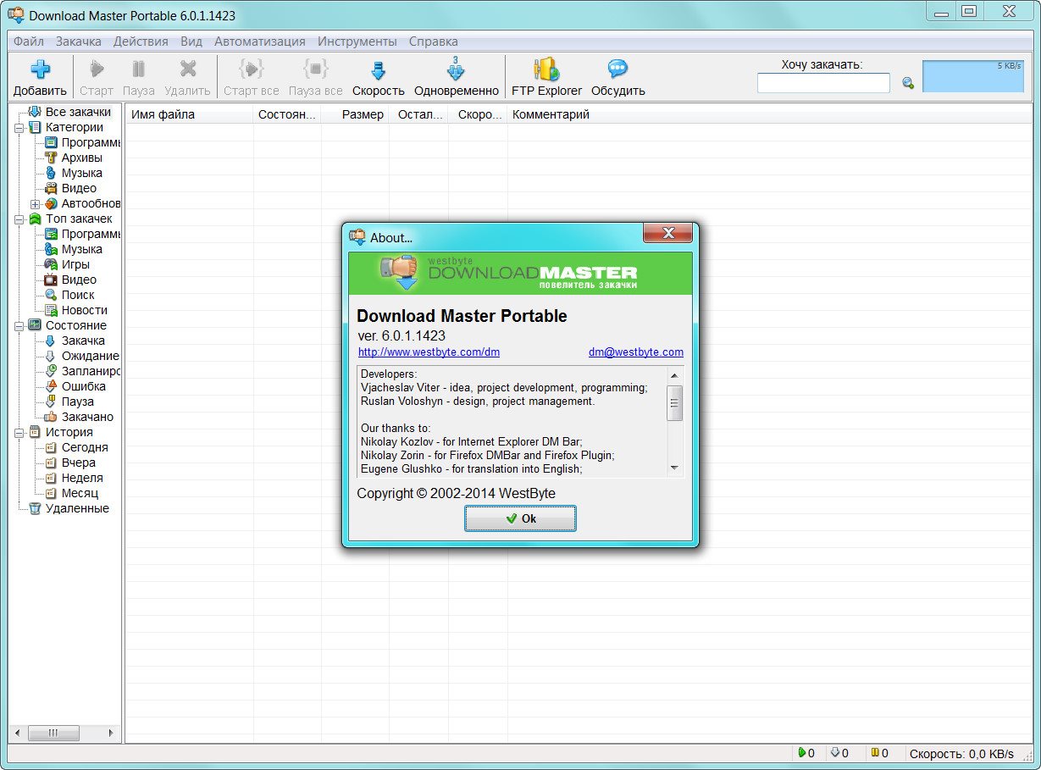1041x770 pixels.
Task: Sort by the Имя файла column header
Action: [190, 114]
